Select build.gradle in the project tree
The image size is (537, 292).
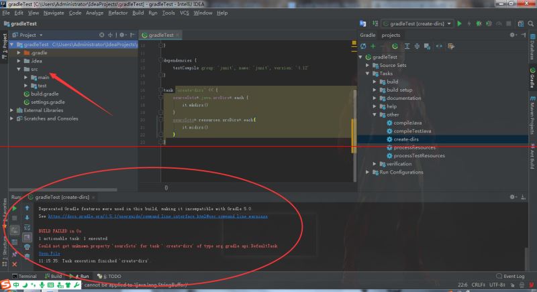[44, 94]
